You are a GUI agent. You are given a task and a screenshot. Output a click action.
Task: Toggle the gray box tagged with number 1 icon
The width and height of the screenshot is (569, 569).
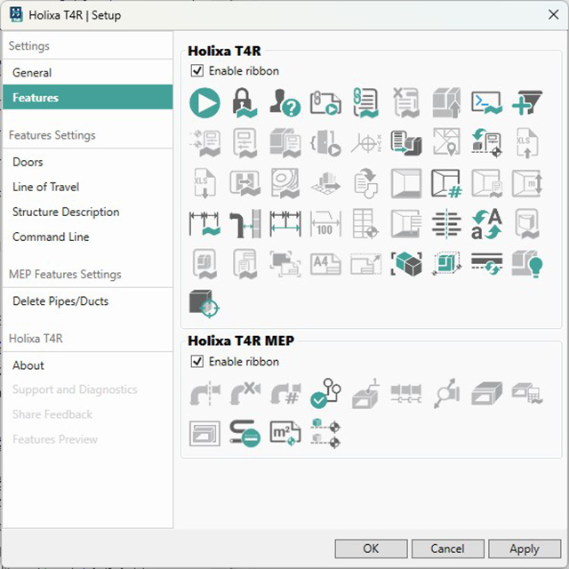click(x=365, y=393)
